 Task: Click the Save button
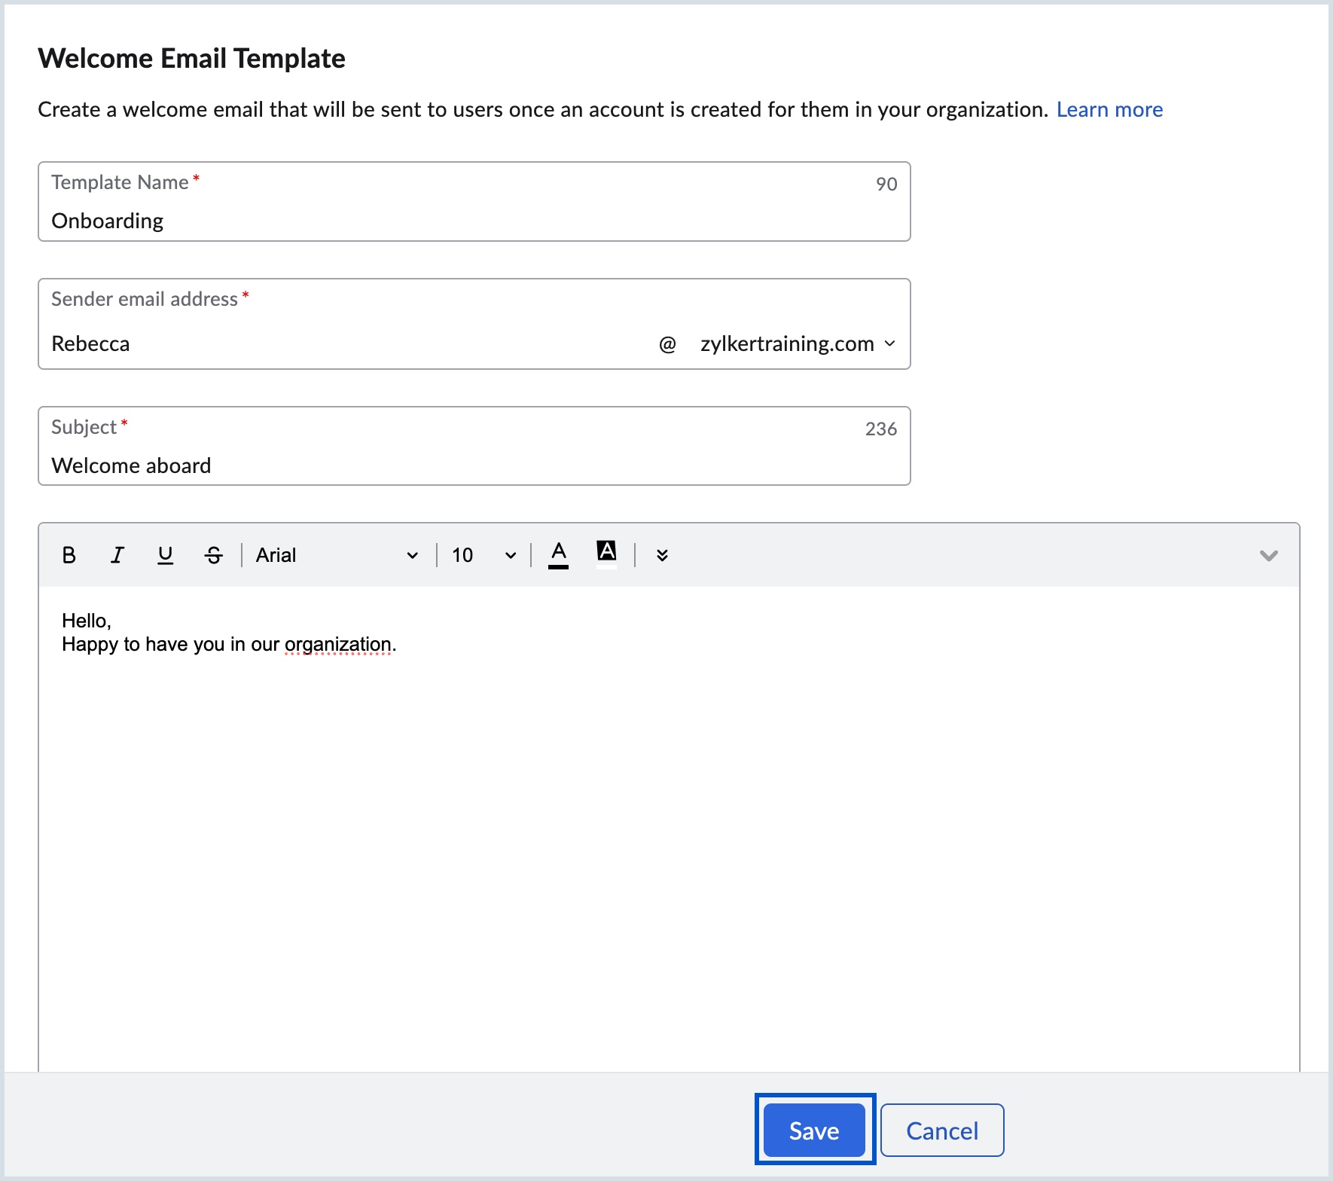tap(814, 1130)
